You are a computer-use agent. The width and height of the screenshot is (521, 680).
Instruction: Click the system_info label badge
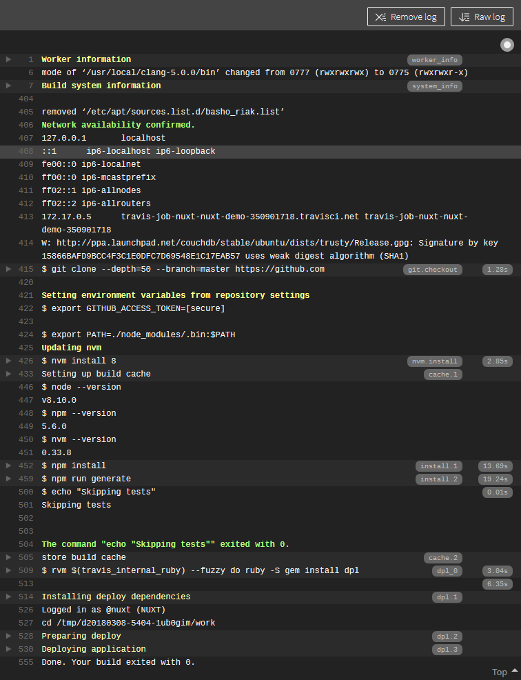tap(434, 86)
